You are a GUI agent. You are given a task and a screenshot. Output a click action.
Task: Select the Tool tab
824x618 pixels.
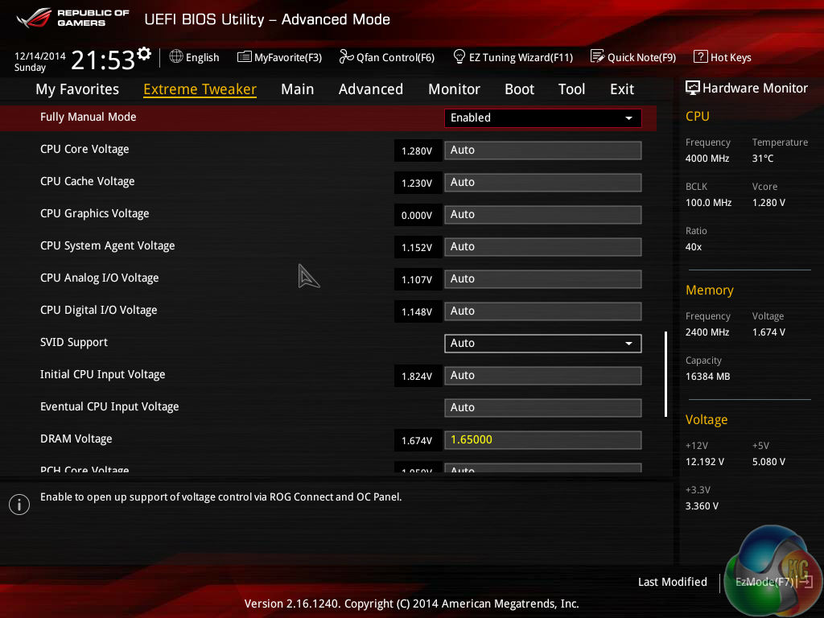click(572, 89)
